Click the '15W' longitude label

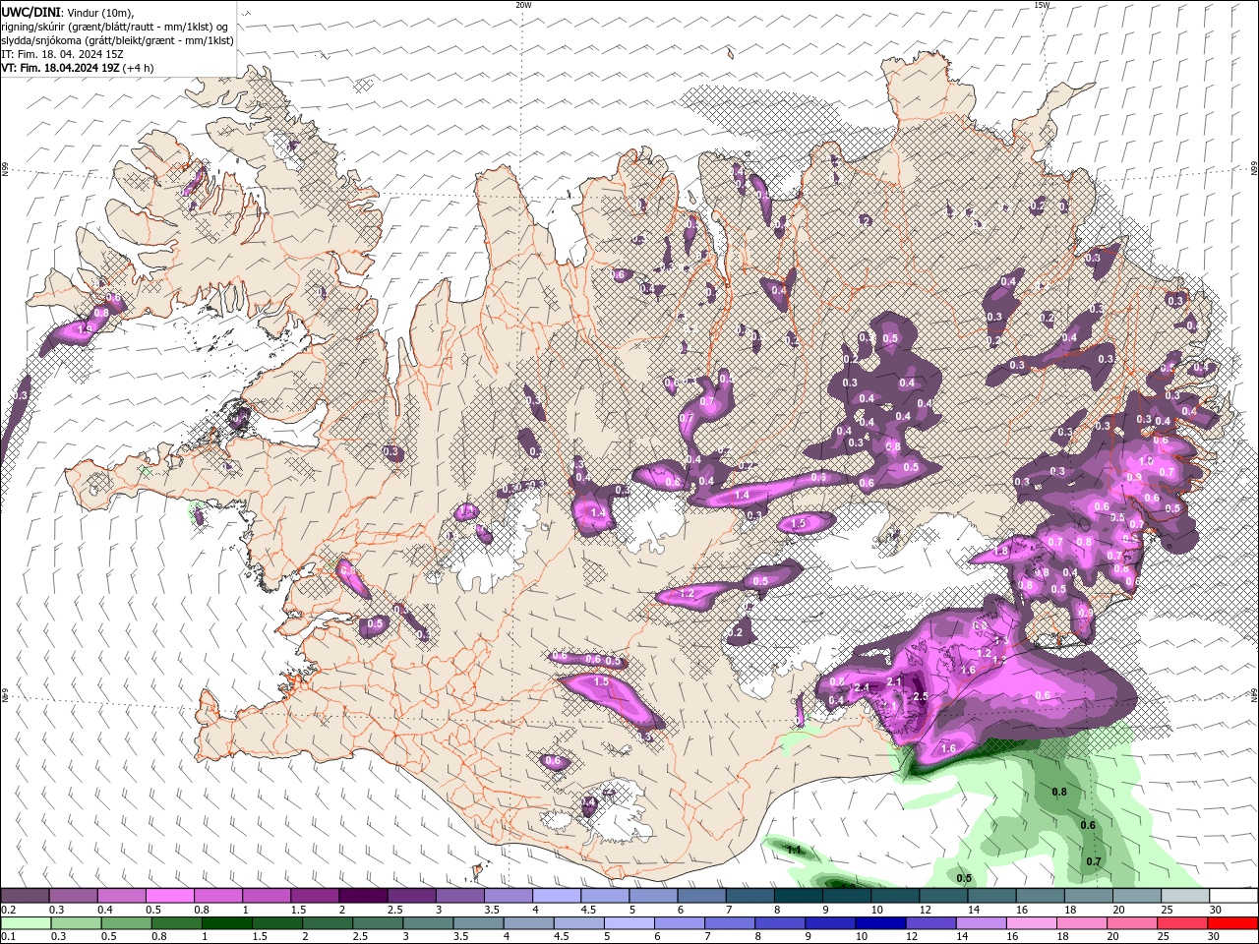point(1042,5)
